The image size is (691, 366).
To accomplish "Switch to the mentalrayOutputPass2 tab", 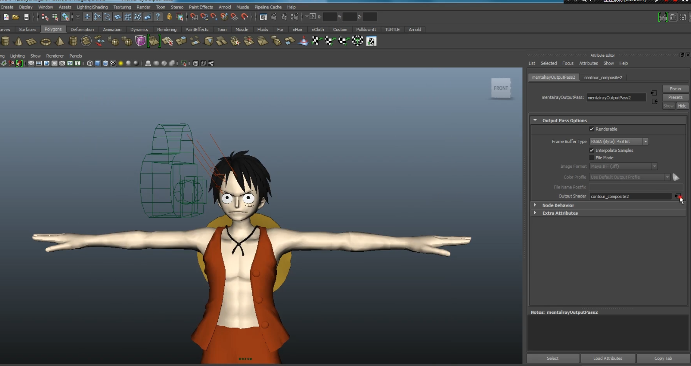I will 554,77.
